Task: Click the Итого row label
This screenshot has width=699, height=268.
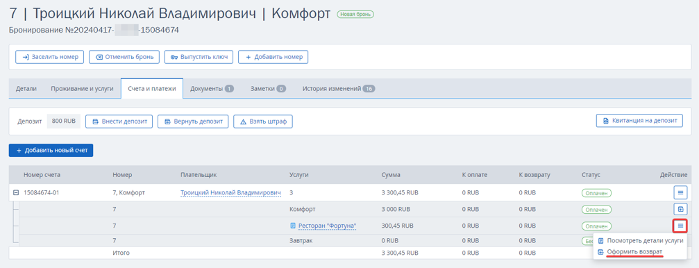Action: (x=121, y=253)
